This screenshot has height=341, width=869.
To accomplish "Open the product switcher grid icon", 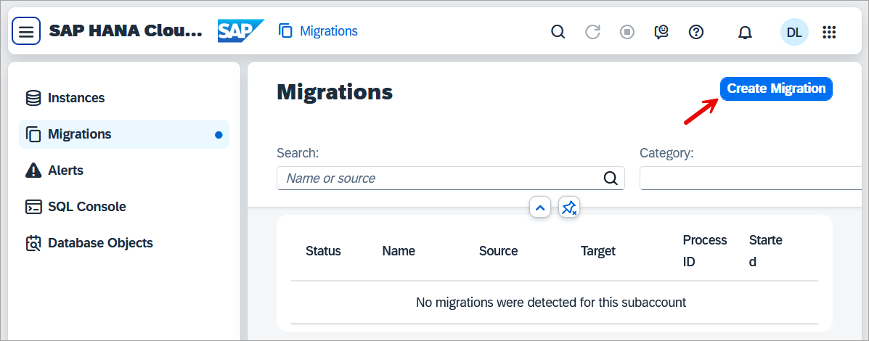I will tap(828, 32).
